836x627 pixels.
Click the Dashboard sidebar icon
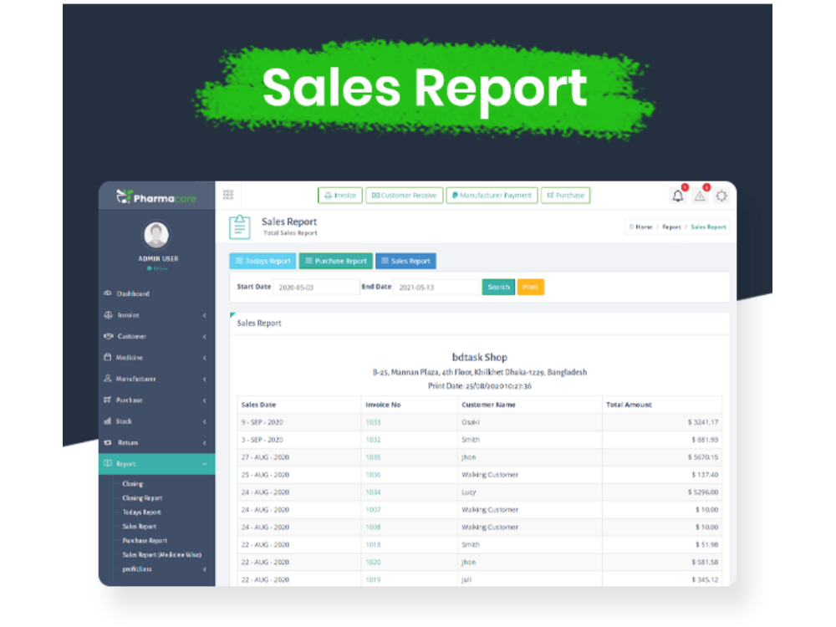[x=108, y=293]
